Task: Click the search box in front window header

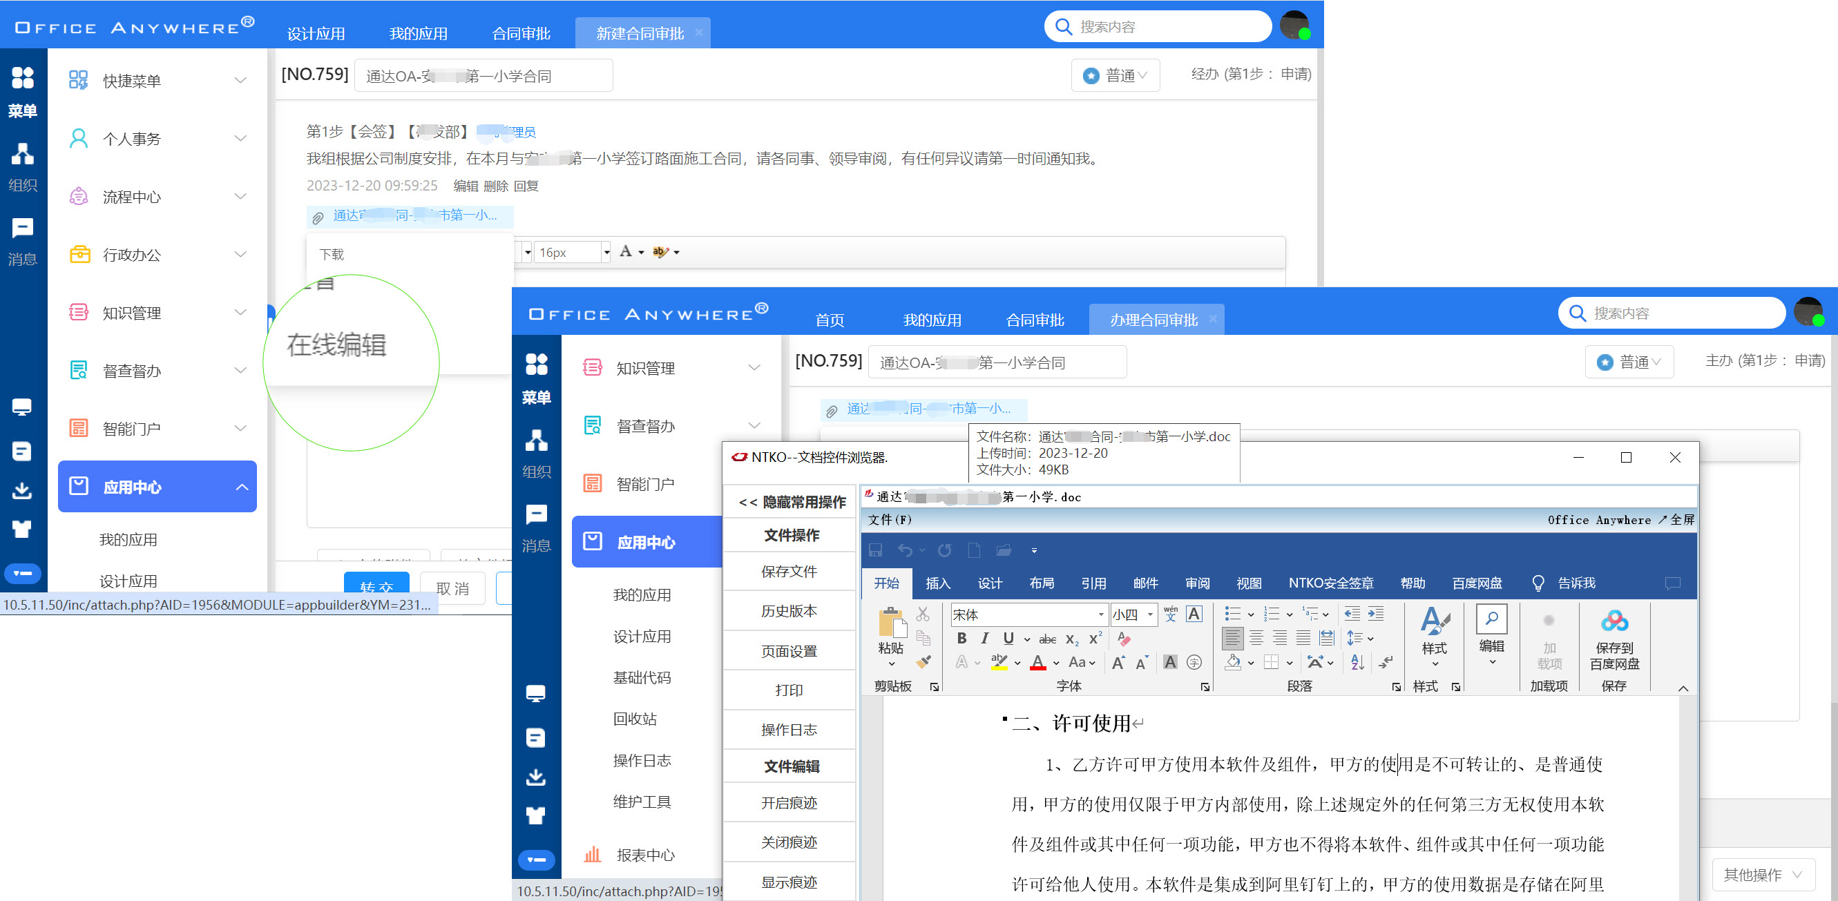Action: (1672, 313)
